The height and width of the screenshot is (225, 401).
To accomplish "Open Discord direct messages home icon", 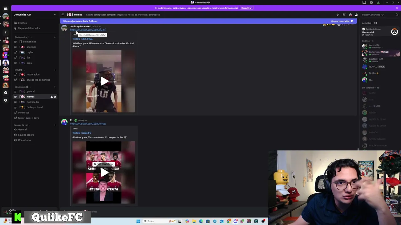I will pos(5,9).
